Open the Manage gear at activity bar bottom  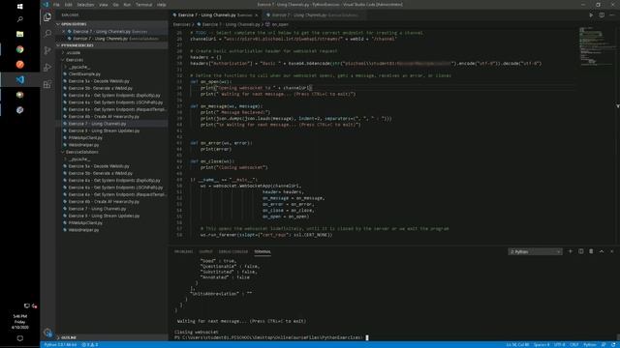pyautogui.click(x=47, y=333)
